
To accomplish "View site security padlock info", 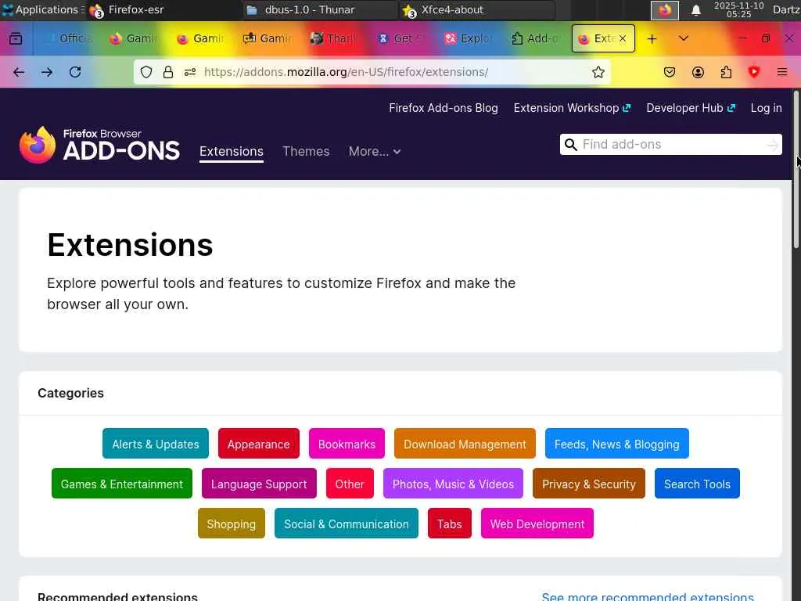I will tap(168, 72).
